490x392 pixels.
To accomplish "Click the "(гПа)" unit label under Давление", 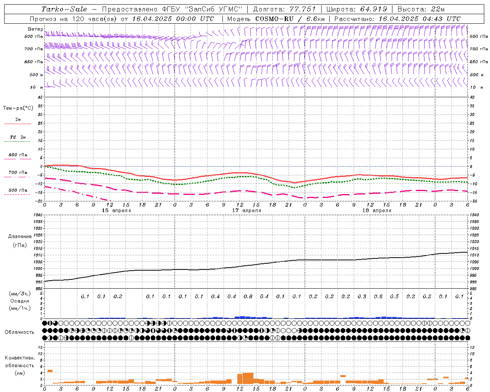I will click(20, 245).
